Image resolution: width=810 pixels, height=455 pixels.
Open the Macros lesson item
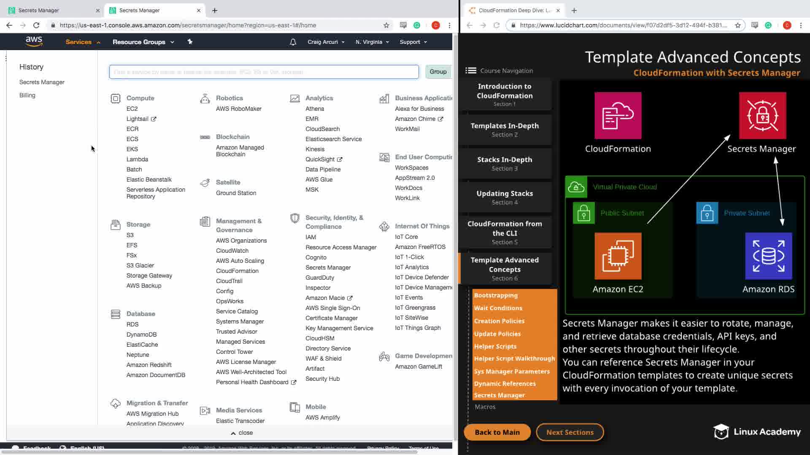pyautogui.click(x=485, y=407)
